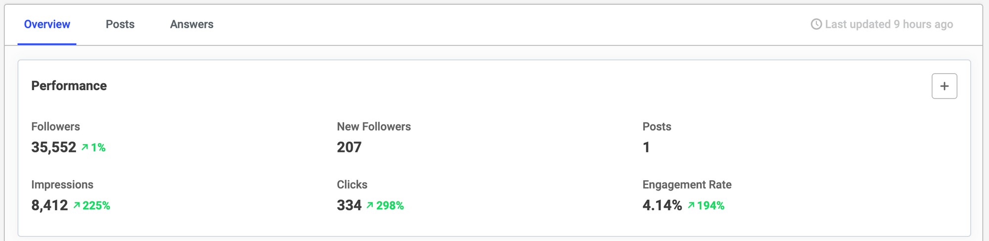Switch to the Answers tab
Viewport: 989px width, 241px height.
192,24
